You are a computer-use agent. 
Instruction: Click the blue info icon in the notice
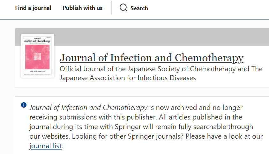(24, 105)
